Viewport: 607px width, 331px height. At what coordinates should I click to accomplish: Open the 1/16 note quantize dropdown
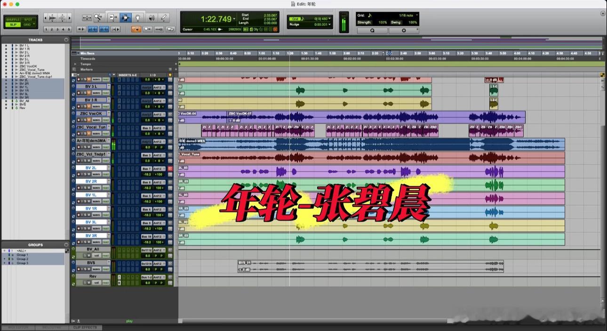(x=417, y=15)
